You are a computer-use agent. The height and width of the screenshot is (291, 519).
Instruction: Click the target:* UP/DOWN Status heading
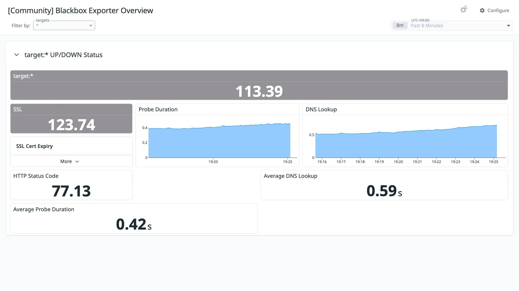click(64, 55)
